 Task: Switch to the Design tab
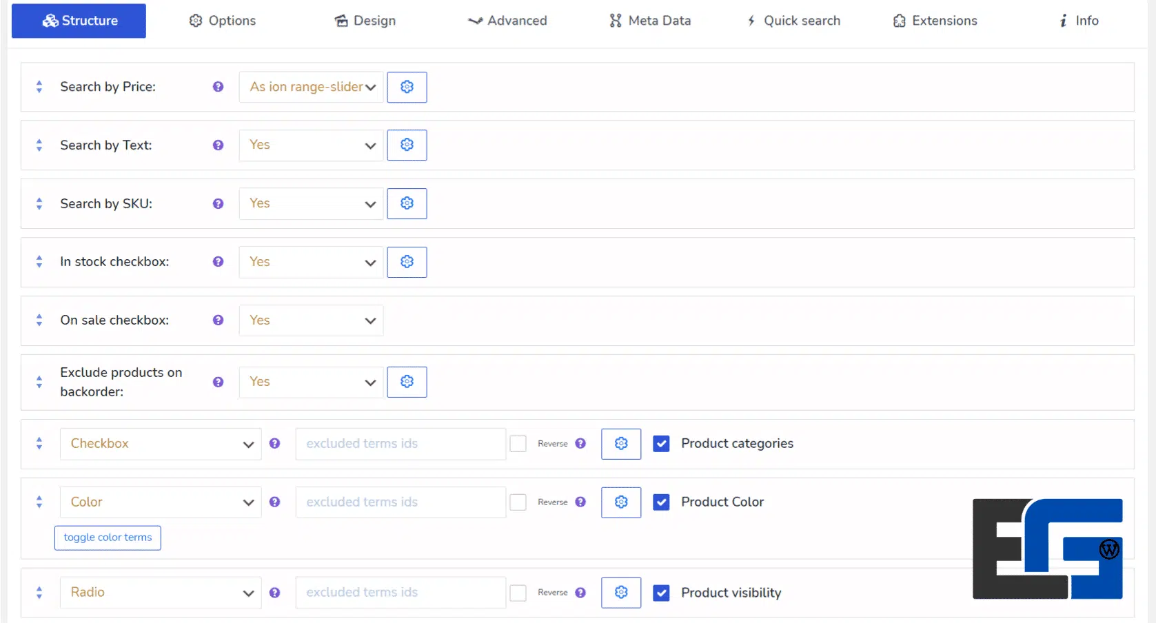(x=365, y=21)
